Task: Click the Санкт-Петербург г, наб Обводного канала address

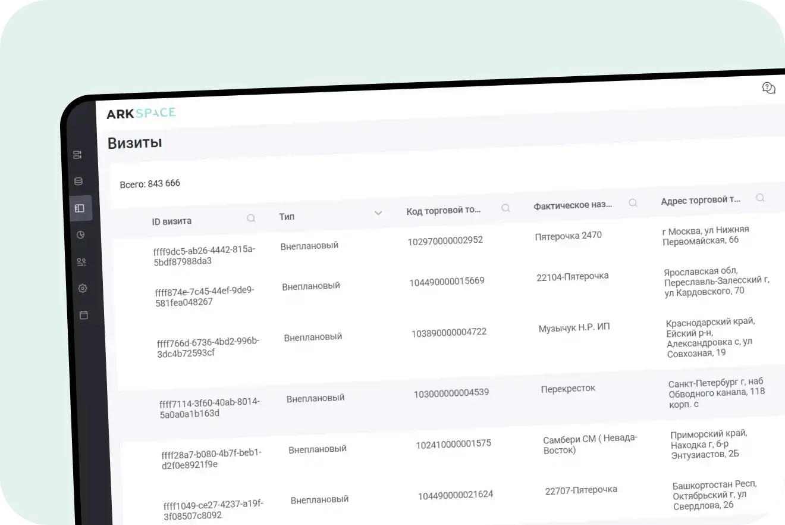Action: click(x=717, y=393)
